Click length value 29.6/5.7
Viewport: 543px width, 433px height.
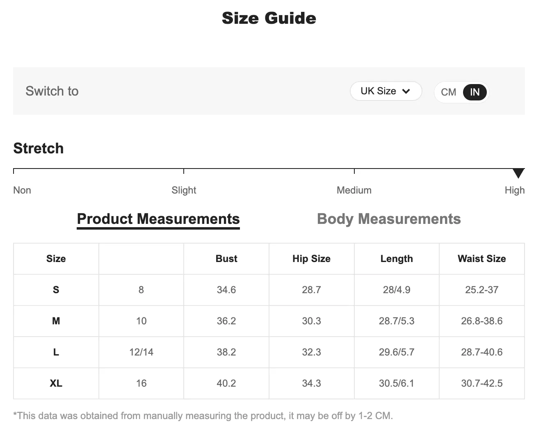coord(397,352)
